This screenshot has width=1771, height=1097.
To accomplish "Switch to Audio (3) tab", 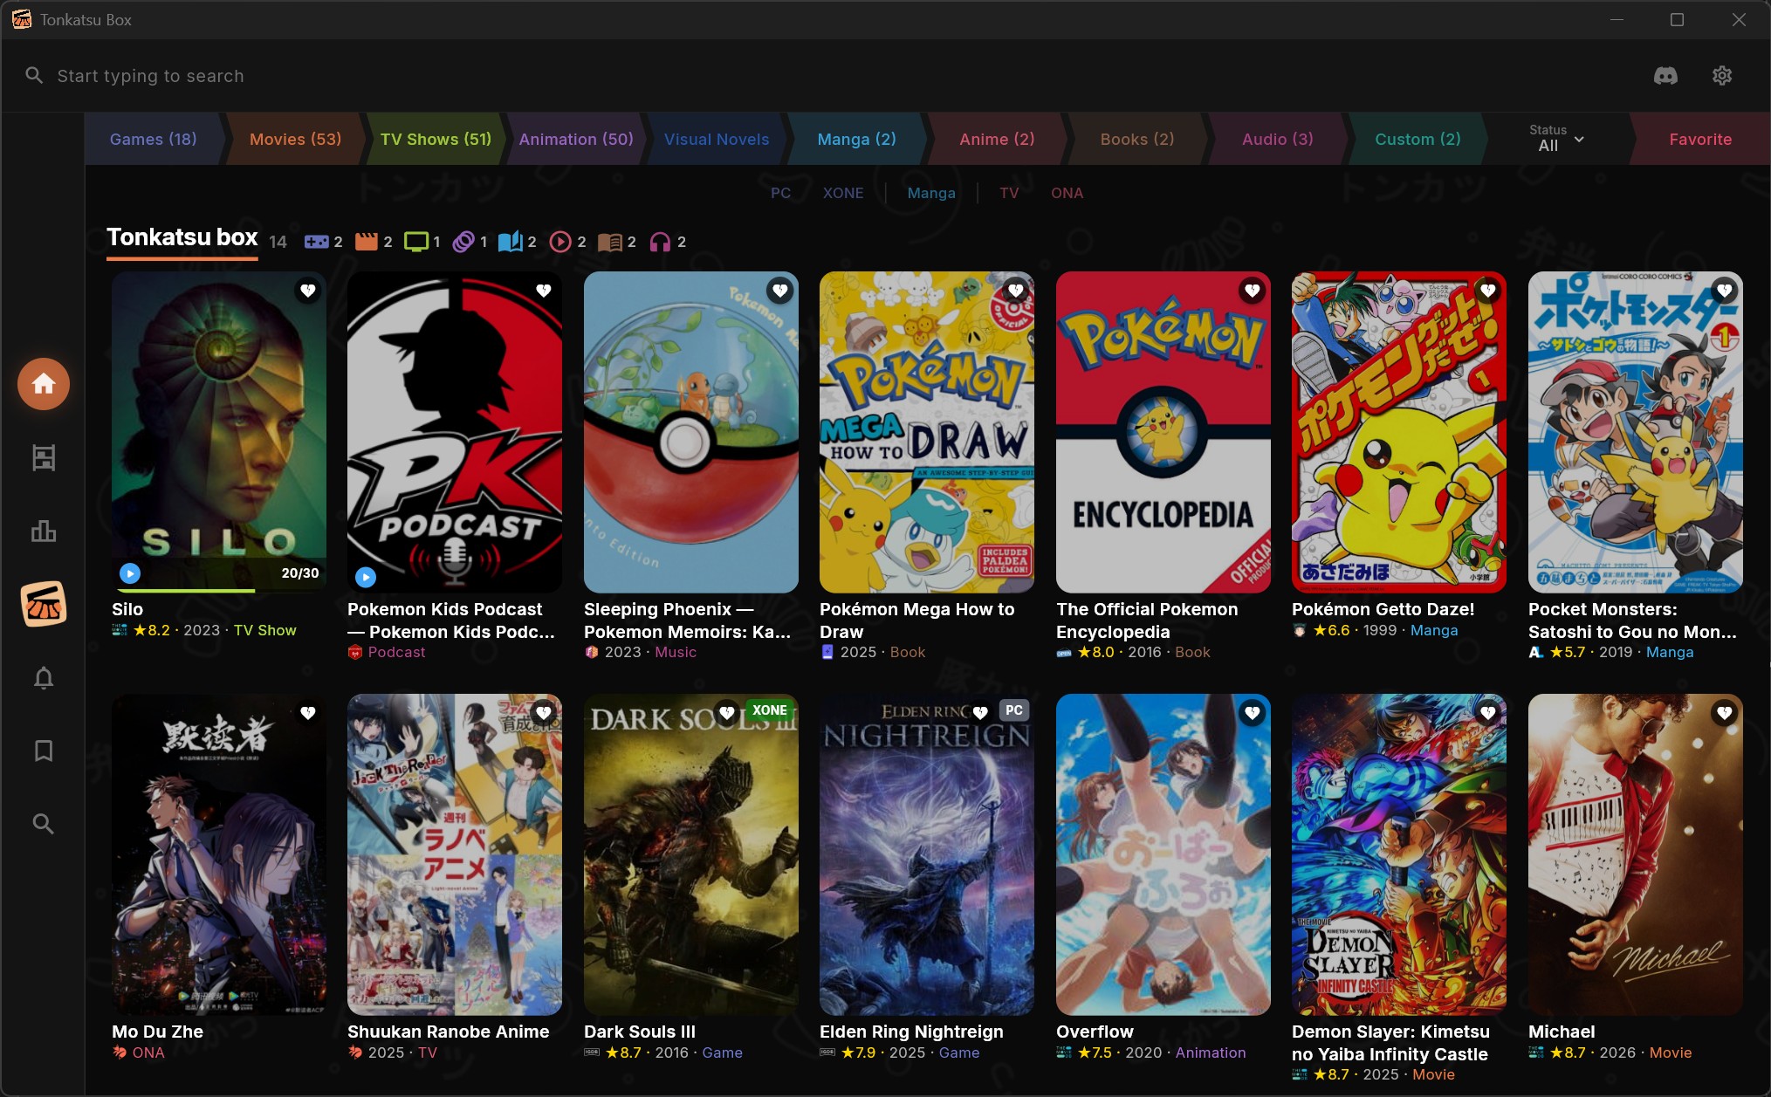I will [x=1278, y=139].
